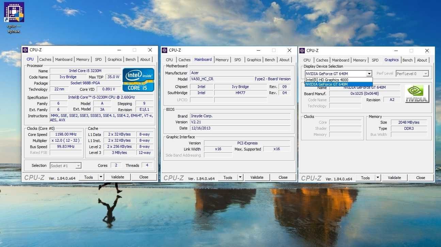Screen dimensions: 441x247
Task: Click CPU-Z title icon in right window
Action: [x=302, y=51]
